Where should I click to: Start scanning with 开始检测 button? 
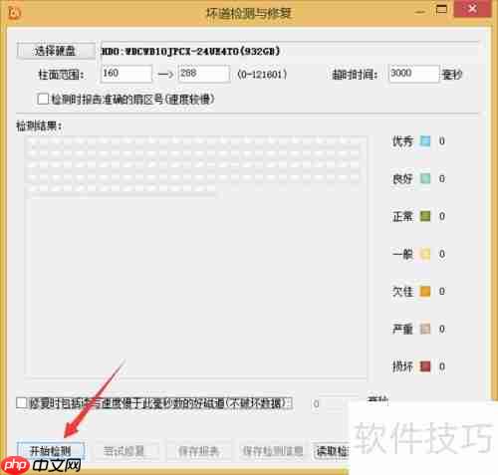pyautogui.click(x=51, y=451)
